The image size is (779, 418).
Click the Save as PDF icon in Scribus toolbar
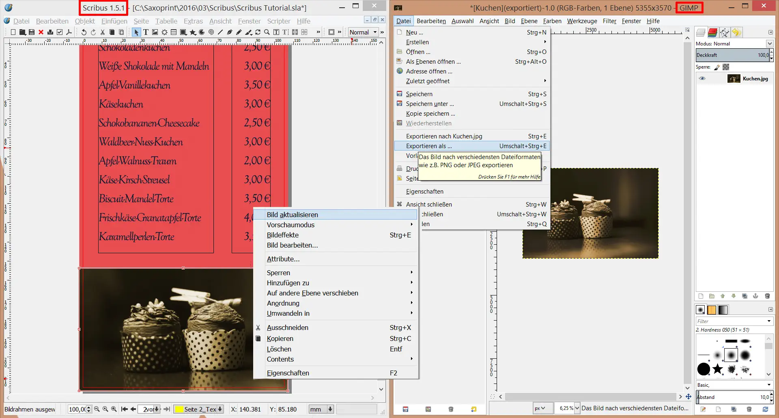point(69,32)
